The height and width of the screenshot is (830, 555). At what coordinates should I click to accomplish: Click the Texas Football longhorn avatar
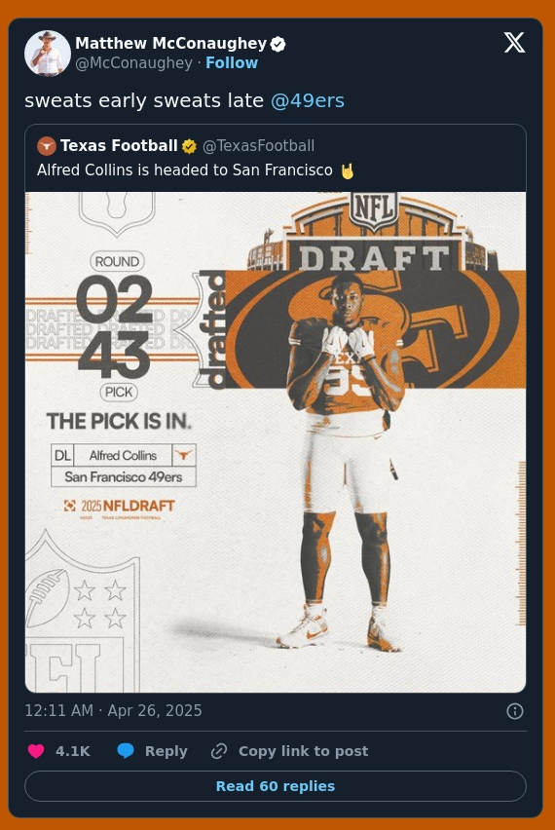pyautogui.click(x=47, y=146)
